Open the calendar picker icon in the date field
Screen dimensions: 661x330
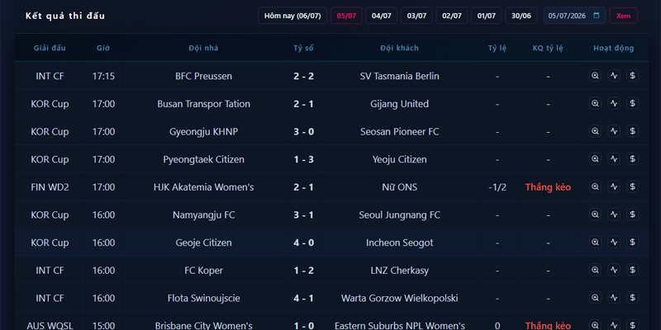[596, 16]
